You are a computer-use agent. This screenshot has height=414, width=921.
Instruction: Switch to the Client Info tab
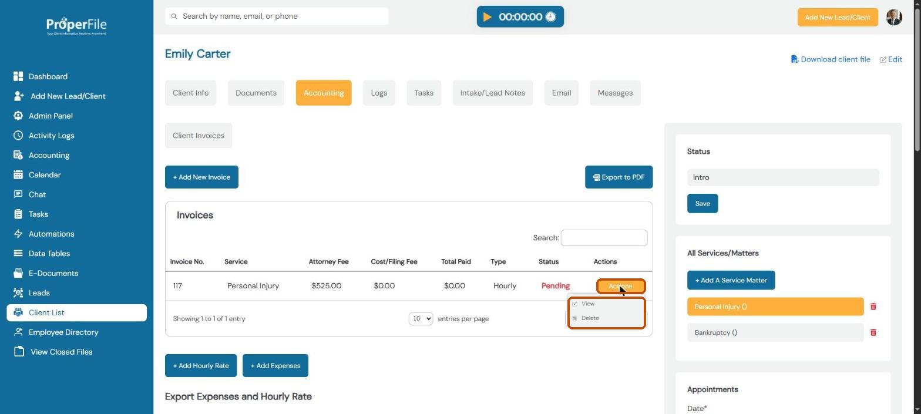(190, 93)
